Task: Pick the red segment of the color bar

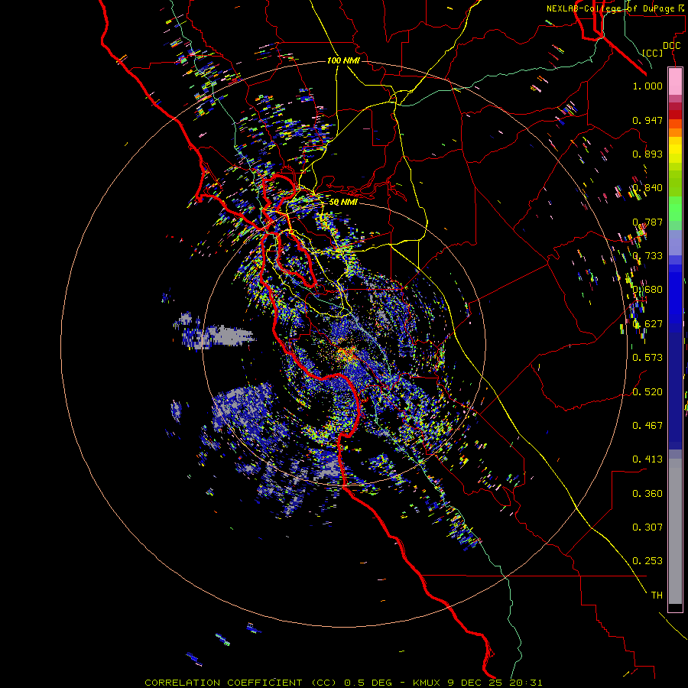Action: click(675, 114)
